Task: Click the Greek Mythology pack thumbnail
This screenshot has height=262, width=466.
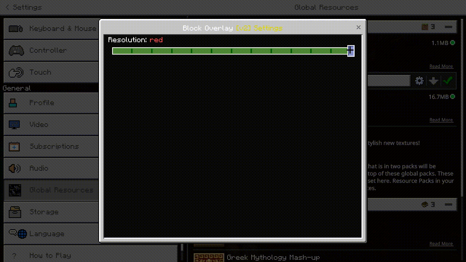Action: coord(209,258)
